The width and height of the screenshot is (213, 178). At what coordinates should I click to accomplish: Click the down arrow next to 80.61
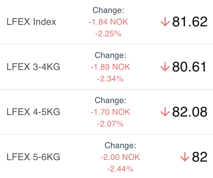pos(165,67)
